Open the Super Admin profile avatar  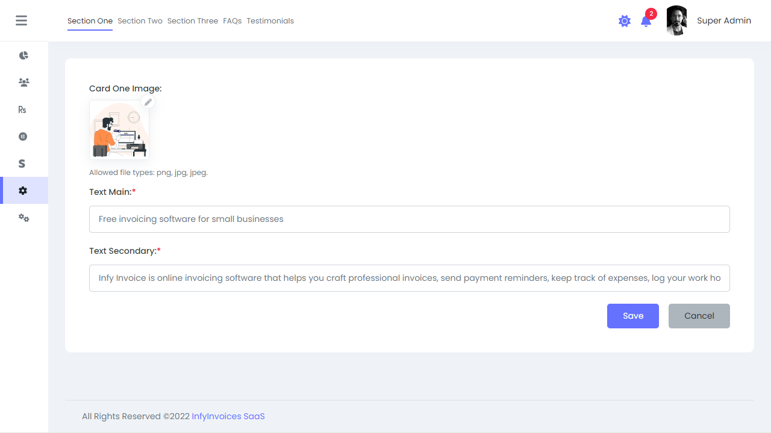click(676, 20)
